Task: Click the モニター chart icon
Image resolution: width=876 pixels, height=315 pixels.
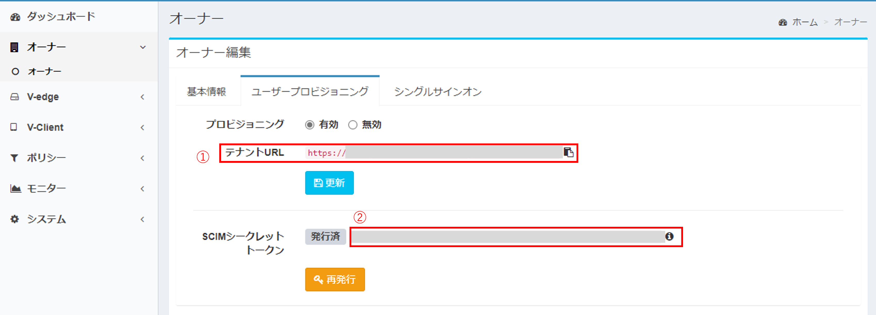Action: 15,188
